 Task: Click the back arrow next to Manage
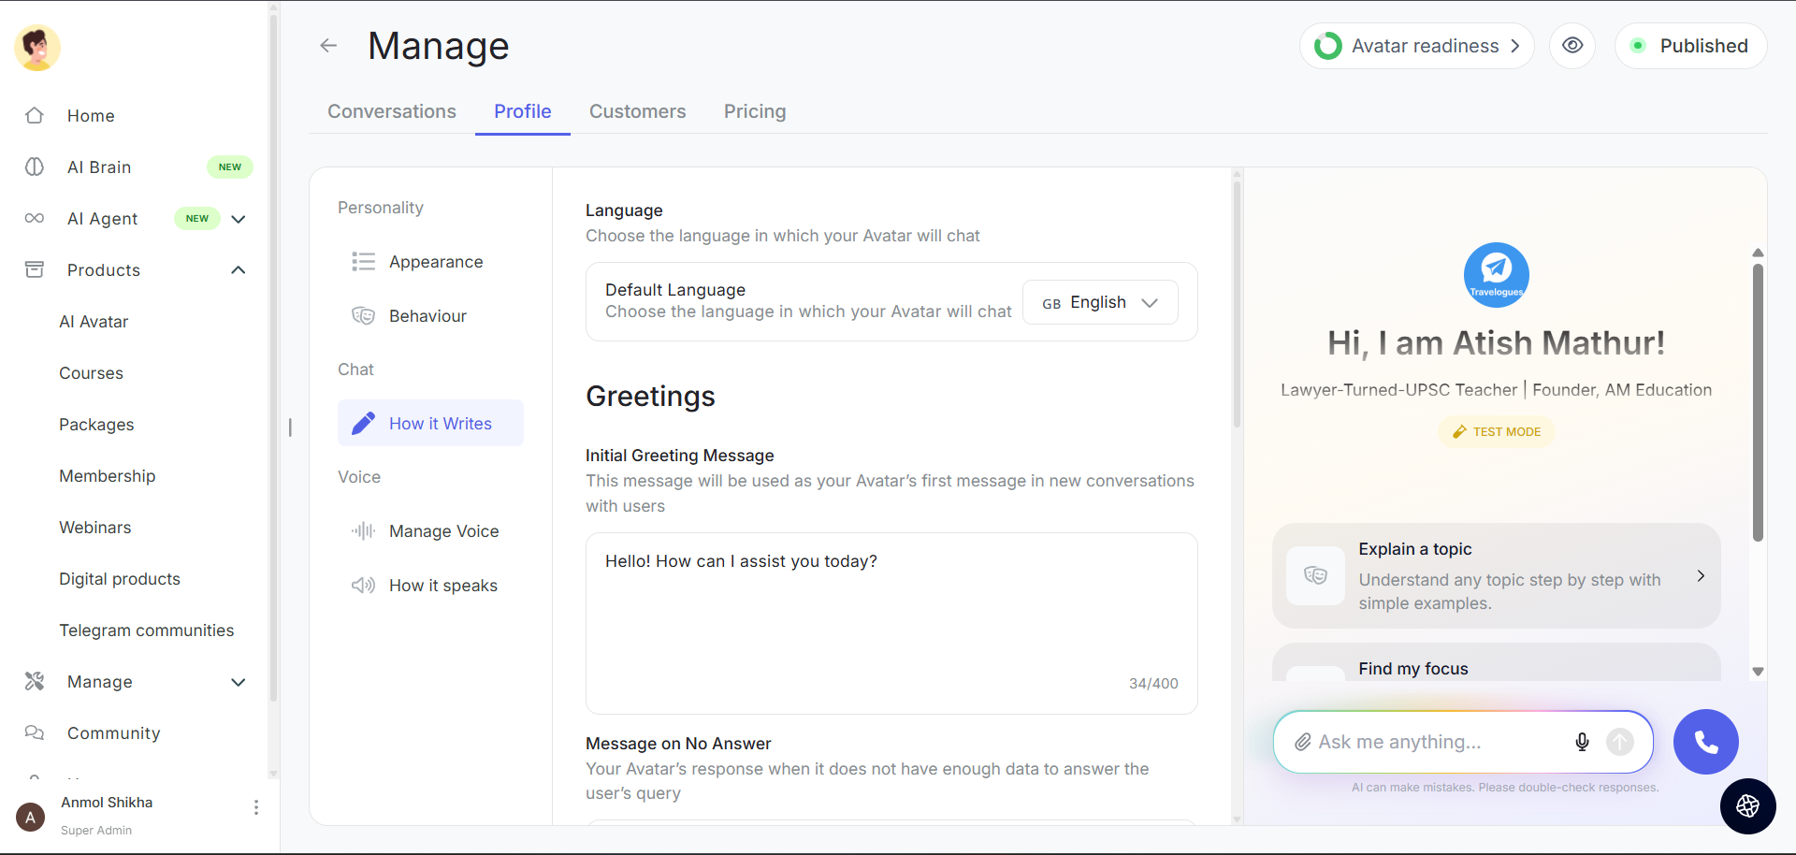(x=328, y=46)
